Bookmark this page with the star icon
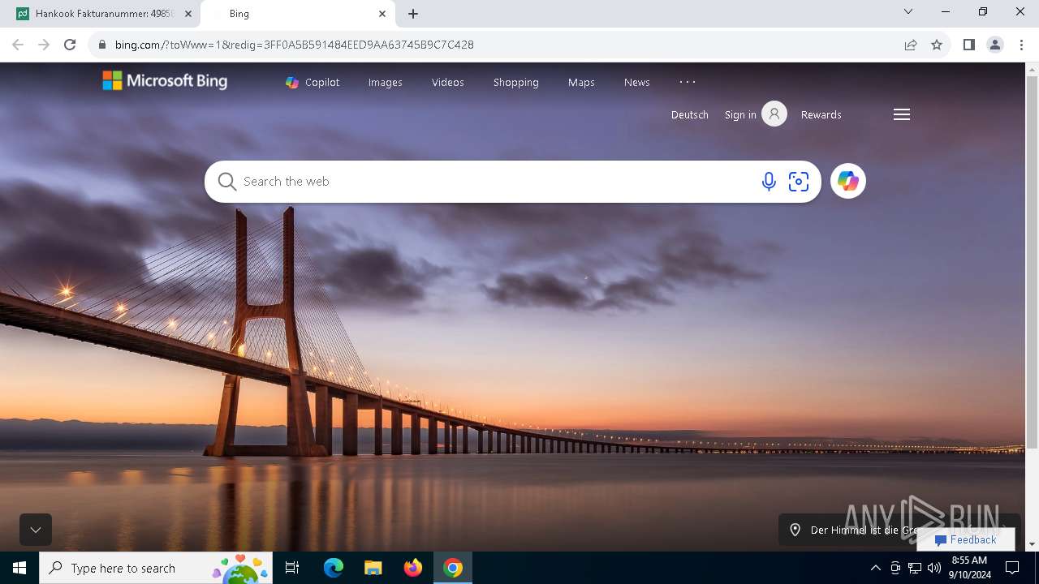Viewport: 1039px width, 584px height. pos(937,45)
